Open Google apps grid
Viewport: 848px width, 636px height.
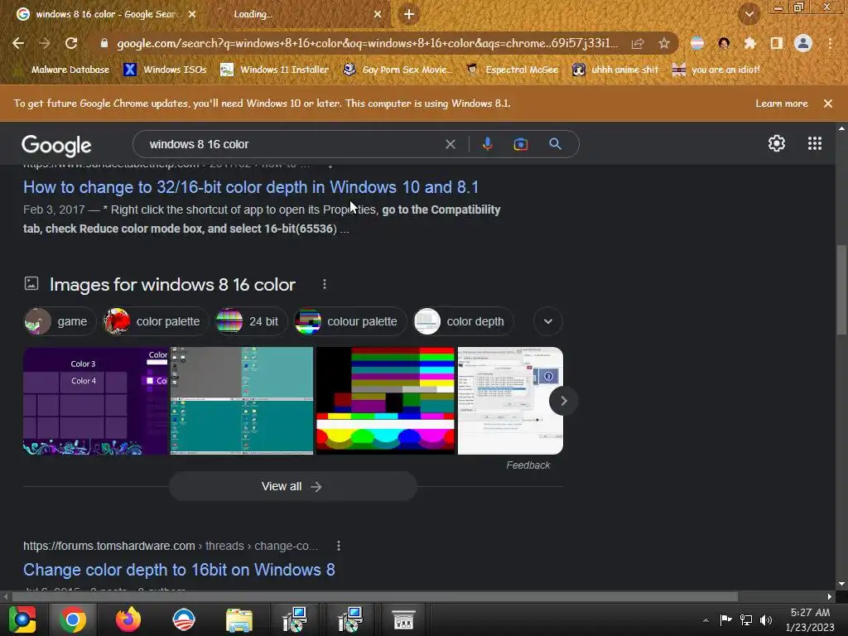(x=815, y=143)
